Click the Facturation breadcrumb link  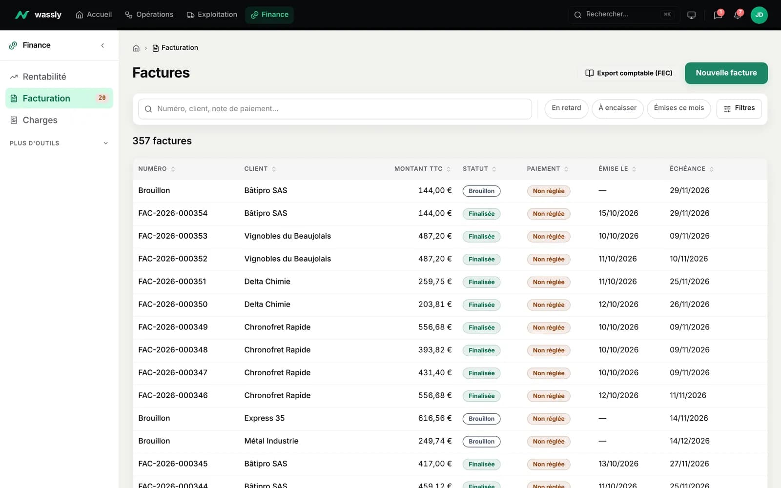coord(175,48)
